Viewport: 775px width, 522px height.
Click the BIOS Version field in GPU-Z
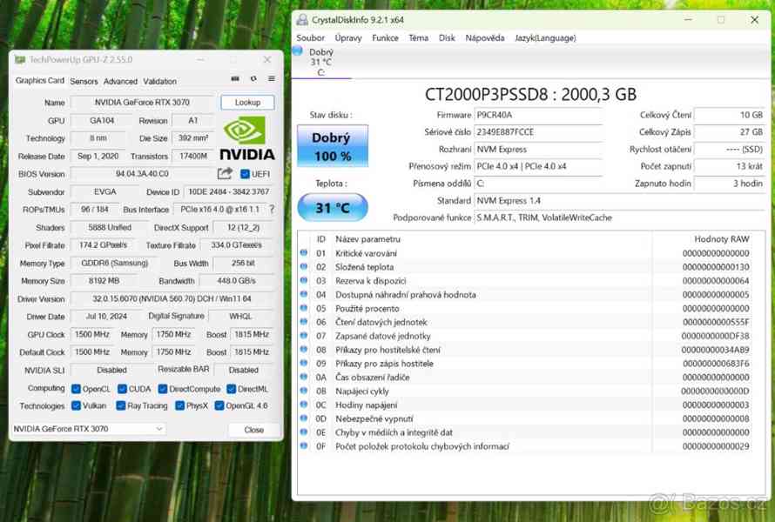point(142,174)
